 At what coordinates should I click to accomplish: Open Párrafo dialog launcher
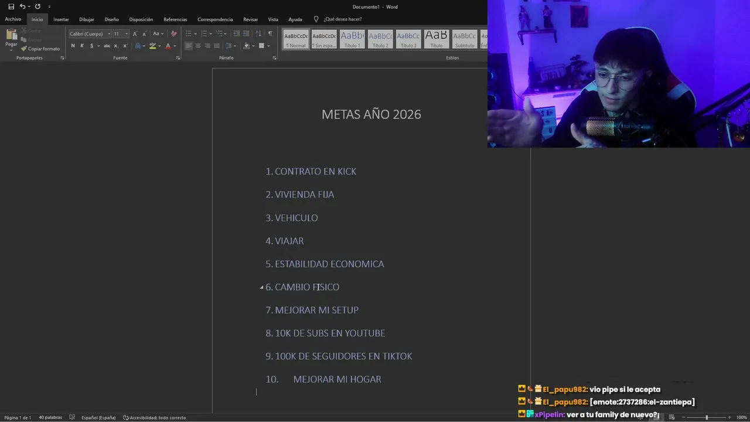[274, 58]
